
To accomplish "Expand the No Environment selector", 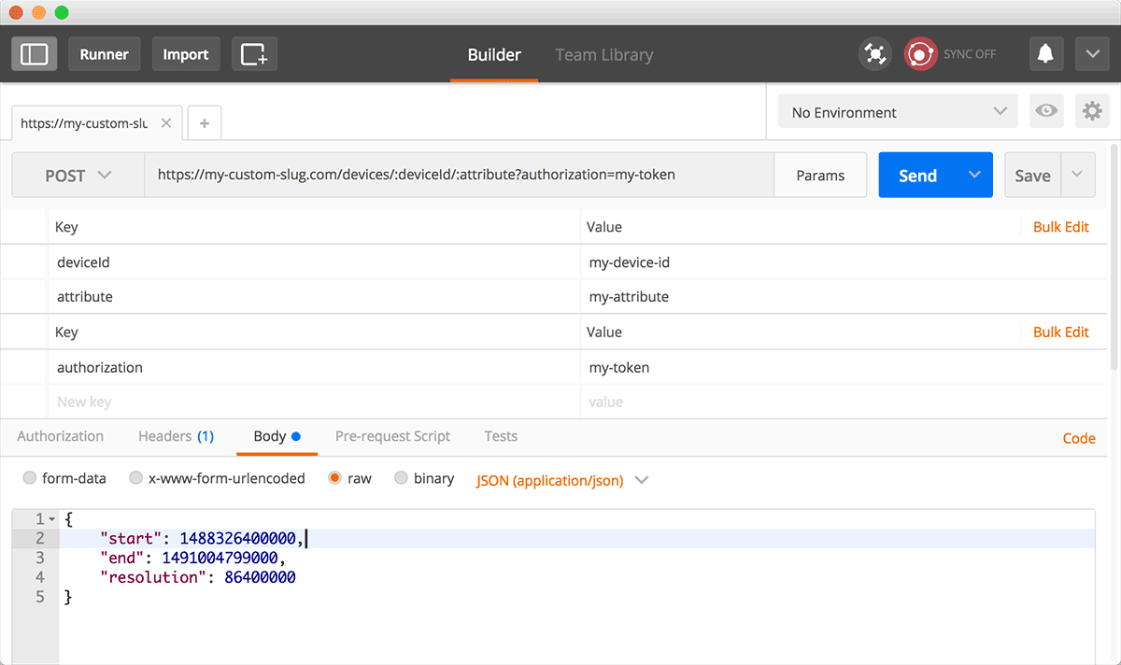I will click(898, 112).
